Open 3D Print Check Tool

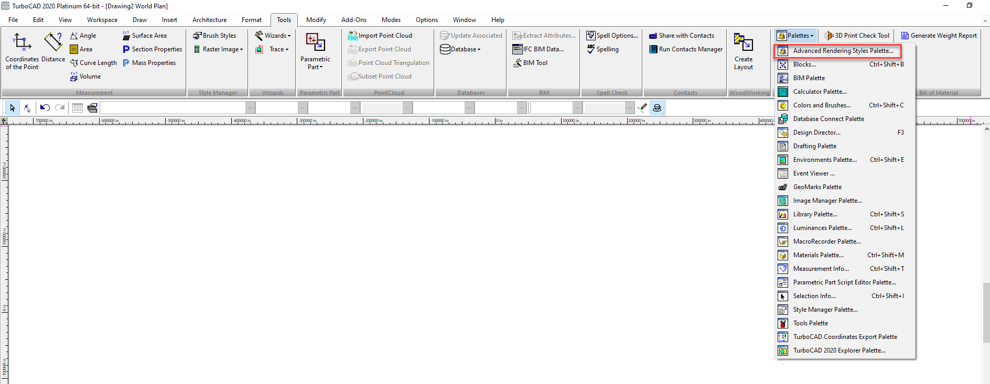point(857,36)
